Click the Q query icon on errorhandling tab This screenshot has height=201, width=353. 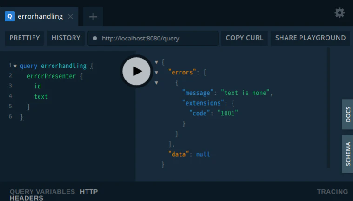point(10,16)
